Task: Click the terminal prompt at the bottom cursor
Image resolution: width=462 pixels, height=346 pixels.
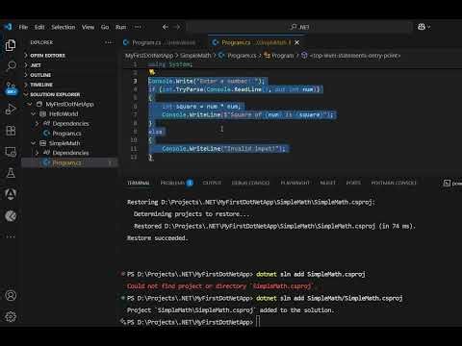Action: point(258,322)
